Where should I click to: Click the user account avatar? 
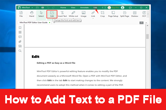[123, 8]
